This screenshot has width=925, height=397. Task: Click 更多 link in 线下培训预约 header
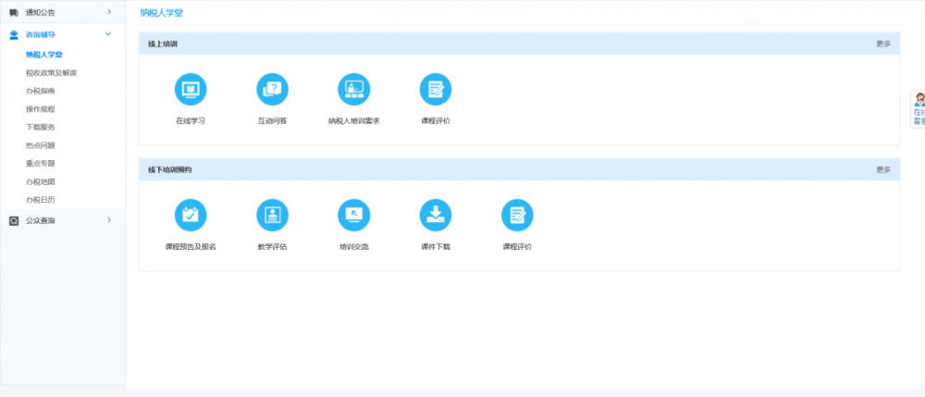[x=882, y=170]
